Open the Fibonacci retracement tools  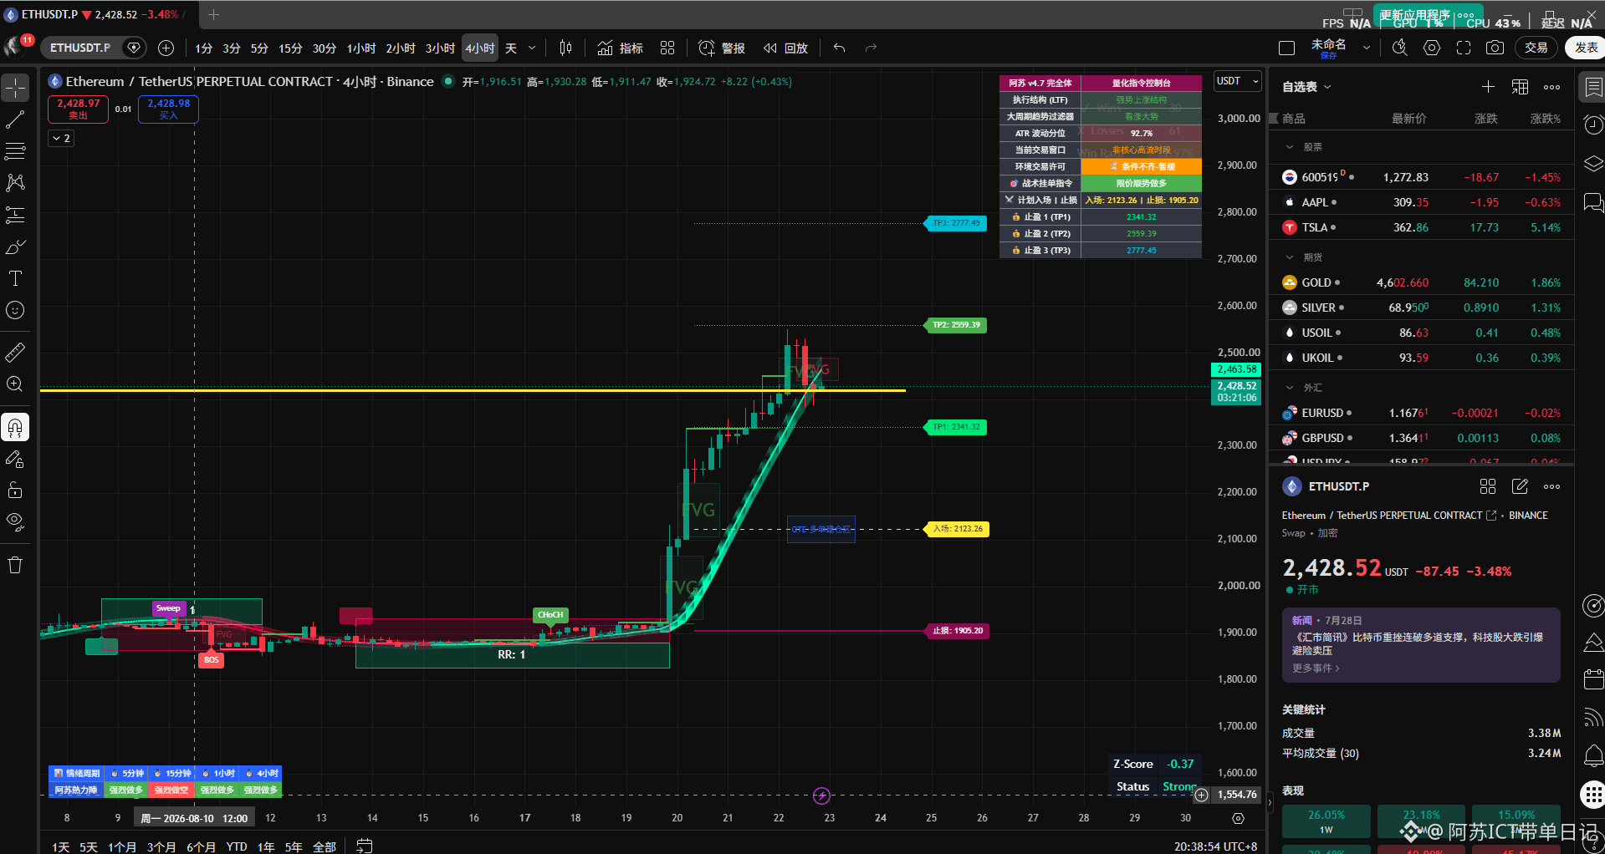coord(15,151)
